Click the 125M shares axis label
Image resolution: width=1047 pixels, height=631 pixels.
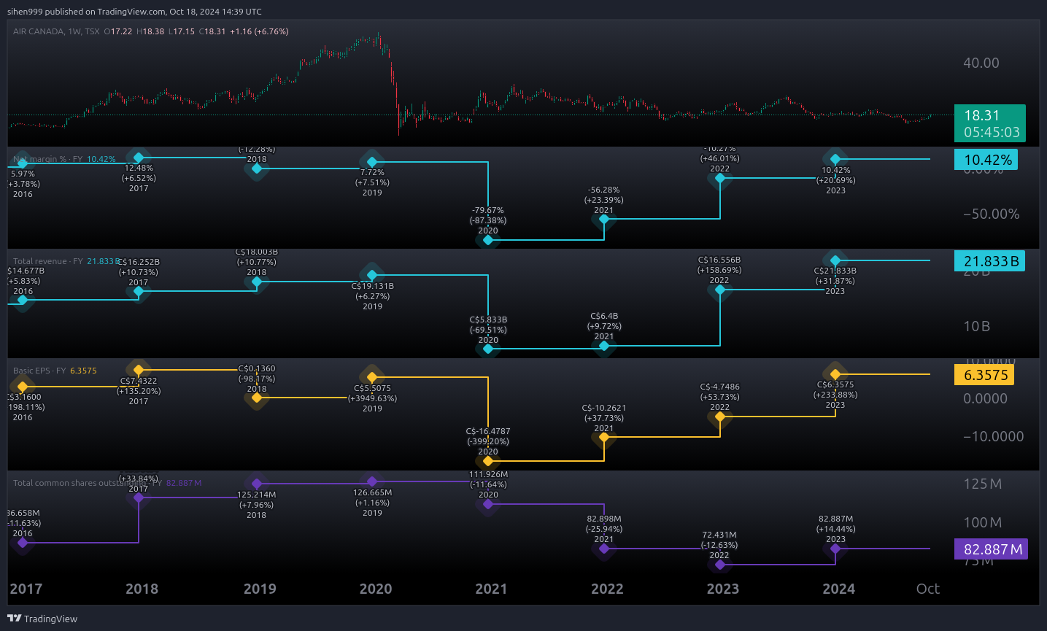tap(982, 484)
